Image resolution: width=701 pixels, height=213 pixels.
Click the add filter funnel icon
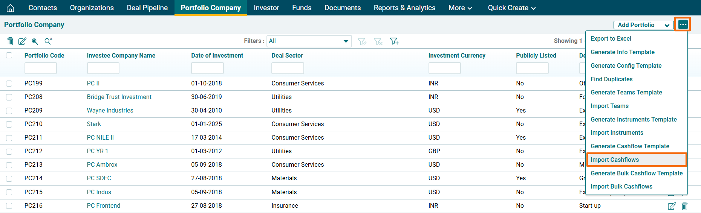tap(394, 41)
